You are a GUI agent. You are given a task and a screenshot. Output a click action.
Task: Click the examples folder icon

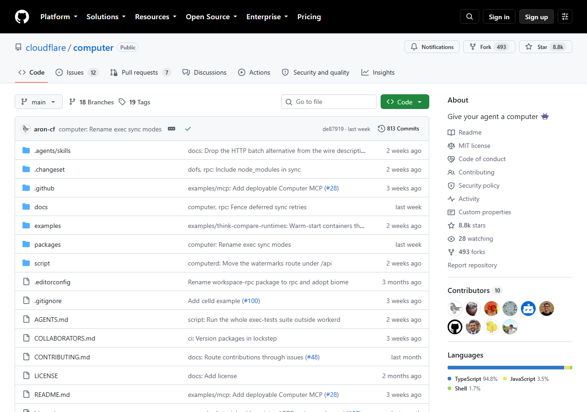[26, 226]
